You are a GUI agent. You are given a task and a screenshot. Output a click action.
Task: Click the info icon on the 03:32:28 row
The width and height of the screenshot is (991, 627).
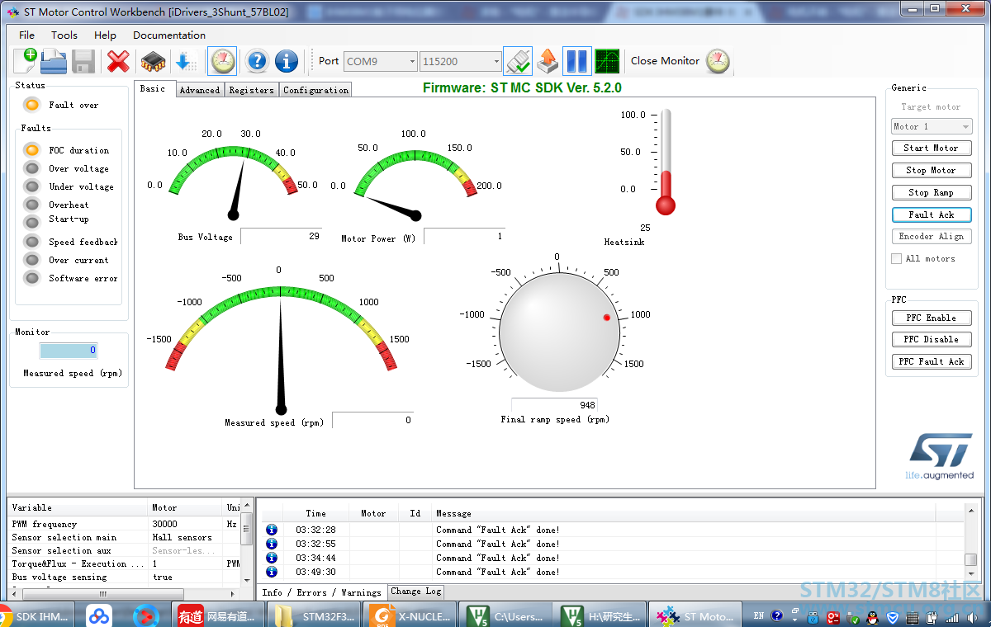pyautogui.click(x=272, y=530)
